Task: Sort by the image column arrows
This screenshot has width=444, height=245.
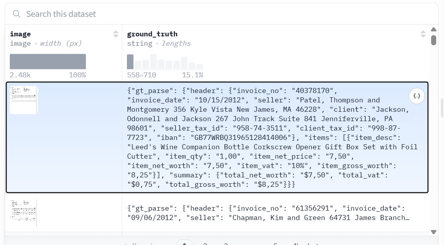Action: click(116, 34)
